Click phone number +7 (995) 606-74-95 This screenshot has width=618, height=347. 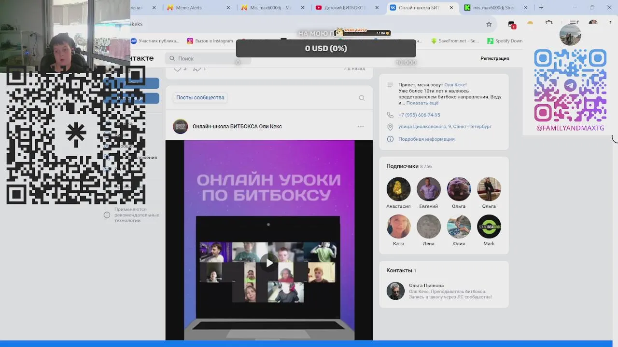(419, 115)
